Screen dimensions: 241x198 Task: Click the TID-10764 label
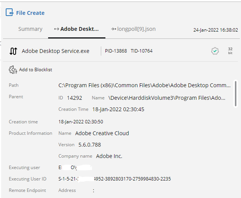click(141, 51)
